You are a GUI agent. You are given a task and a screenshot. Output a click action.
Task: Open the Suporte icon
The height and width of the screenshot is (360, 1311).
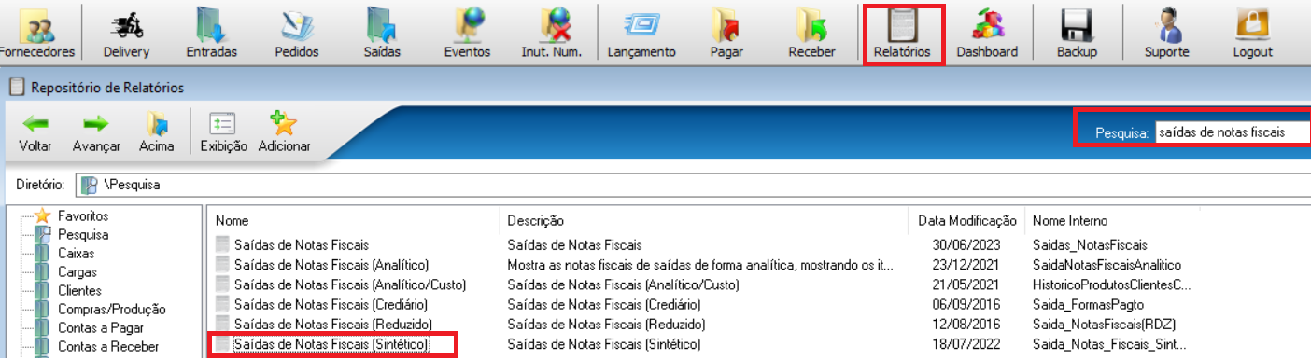point(1166,34)
